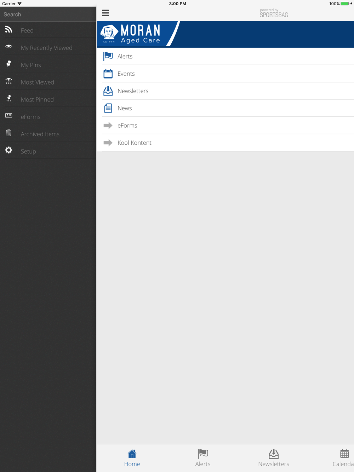Open Most Pinned in the side menu
This screenshot has width=354, height=472.
point(37,100)
